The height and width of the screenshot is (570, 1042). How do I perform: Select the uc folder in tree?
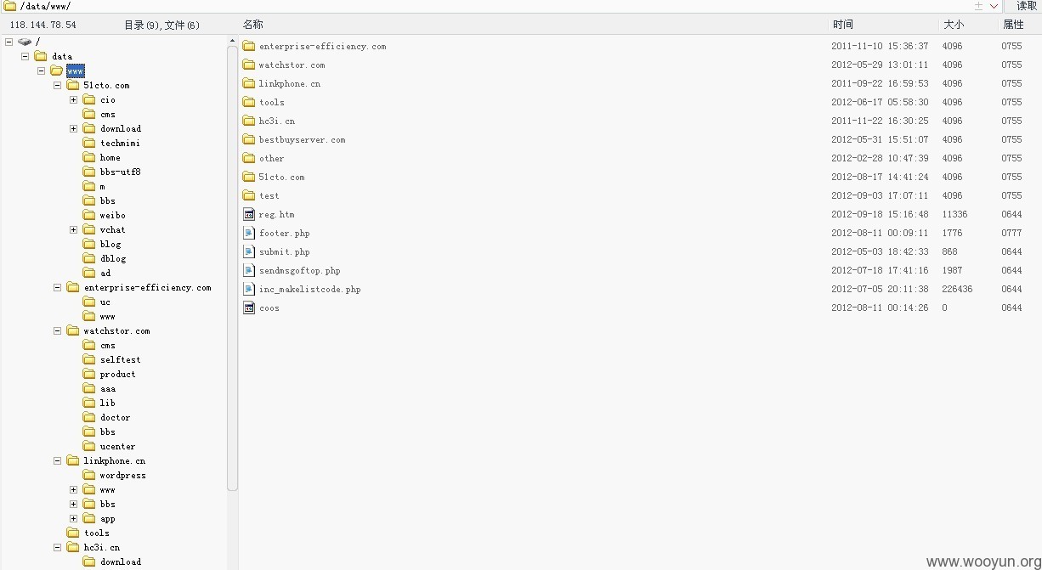coord(105,302)
